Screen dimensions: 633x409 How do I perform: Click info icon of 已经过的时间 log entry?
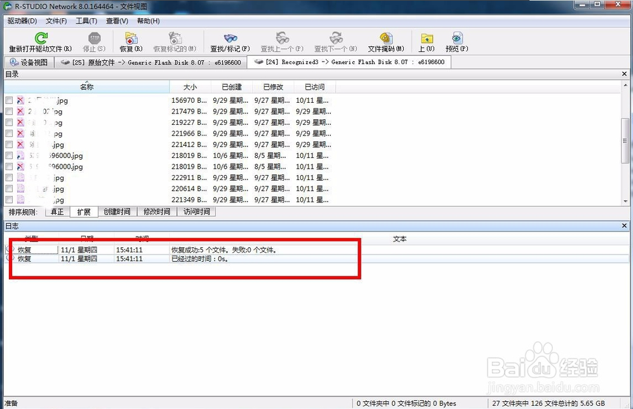[11, 258]
